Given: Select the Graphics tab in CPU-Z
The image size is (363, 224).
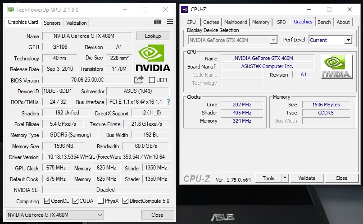Looking at the screenshot, I should [x=303, y=22].
